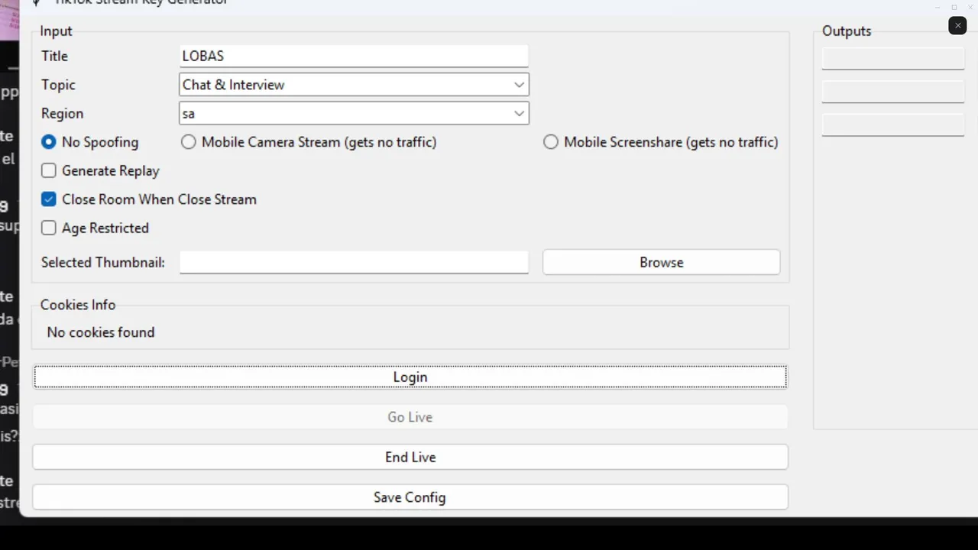Click the first Outputs field
This screenshot has width=978, height=550.
point(892,59)
